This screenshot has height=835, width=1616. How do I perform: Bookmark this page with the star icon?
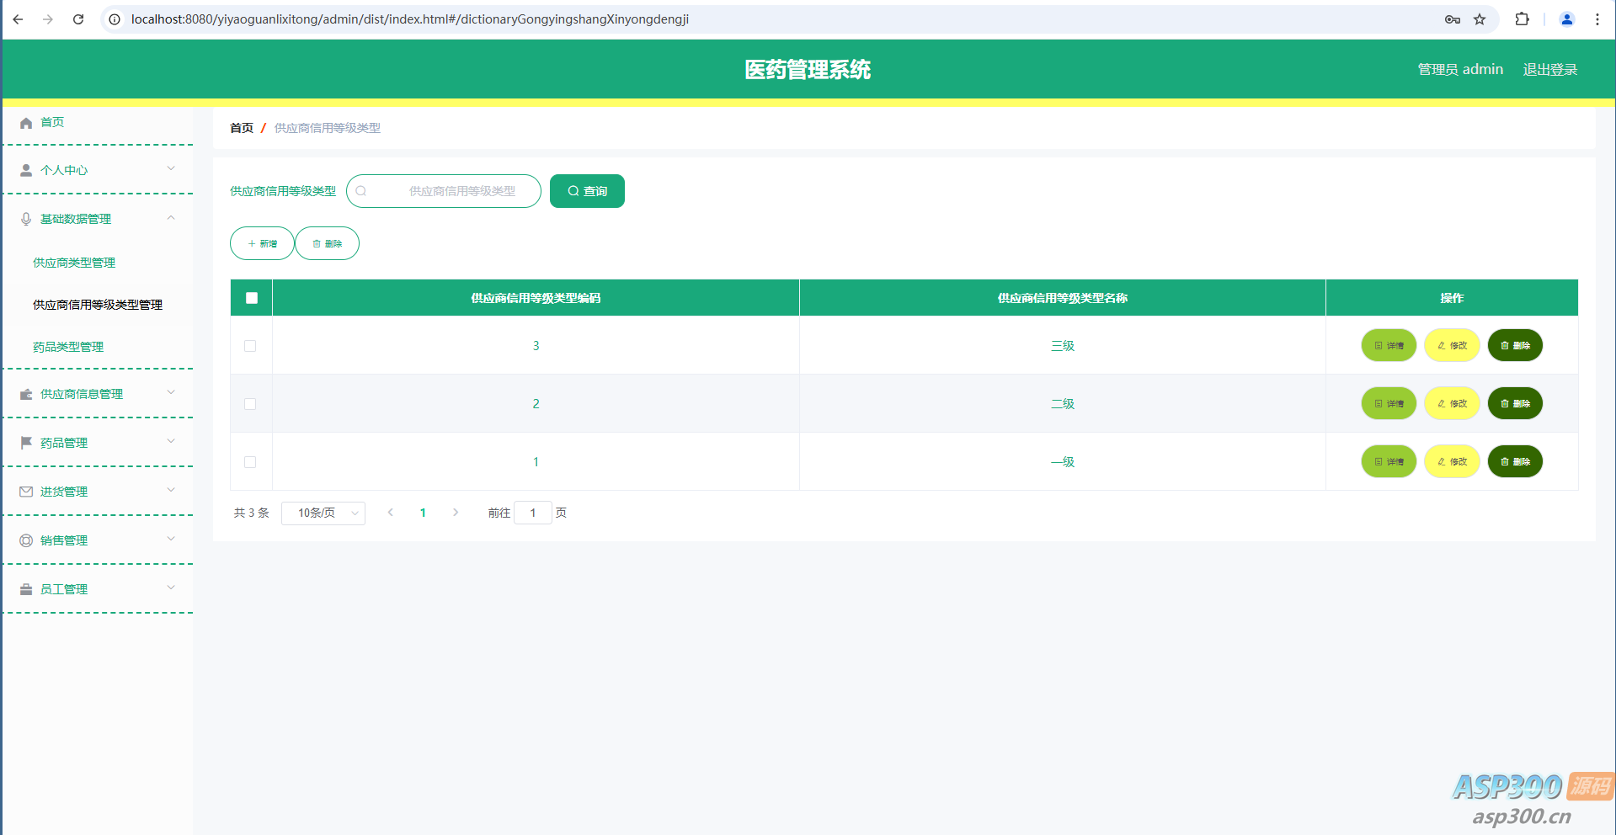(x=1480, y=19)
